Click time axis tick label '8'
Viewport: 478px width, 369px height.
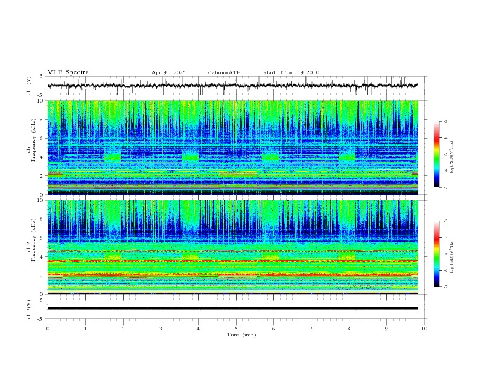349,329
